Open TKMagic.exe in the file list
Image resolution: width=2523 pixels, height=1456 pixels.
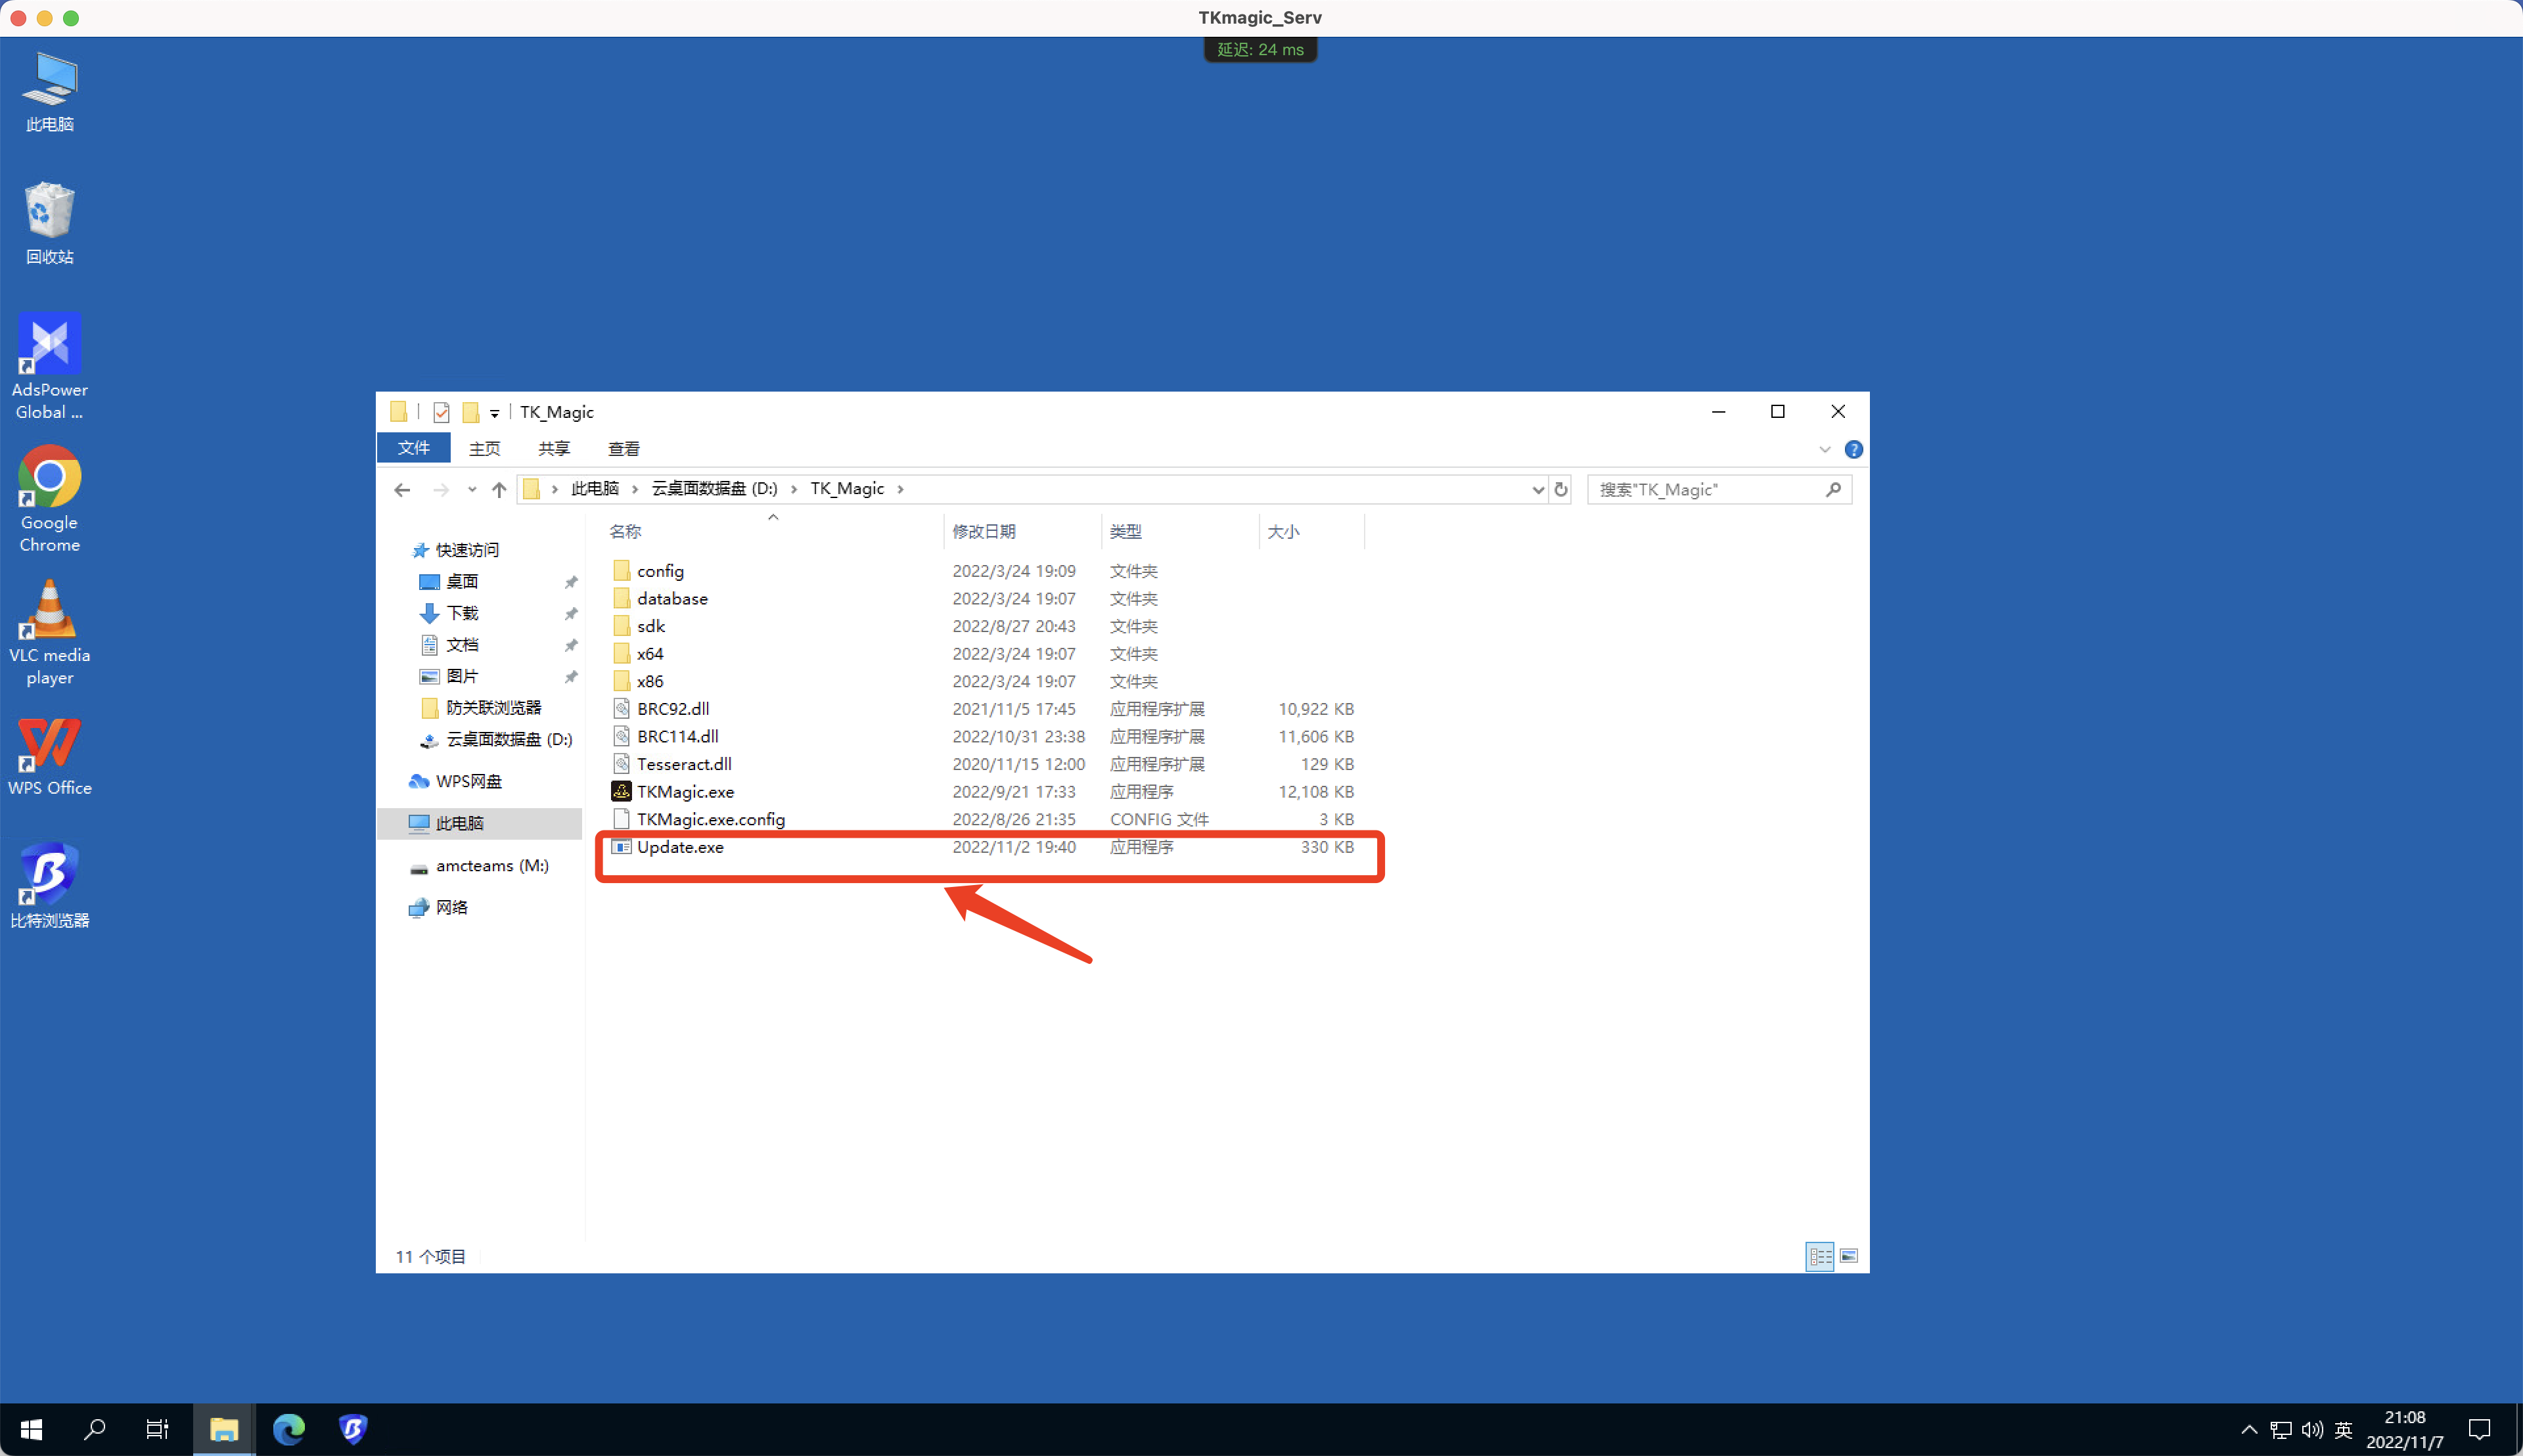[x=685, y=791]
